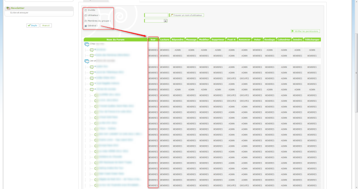The height and width of the screenshot is (189, 358).
Task: Select the Utilisateur radio button
Action: click(x=86, y=16)
